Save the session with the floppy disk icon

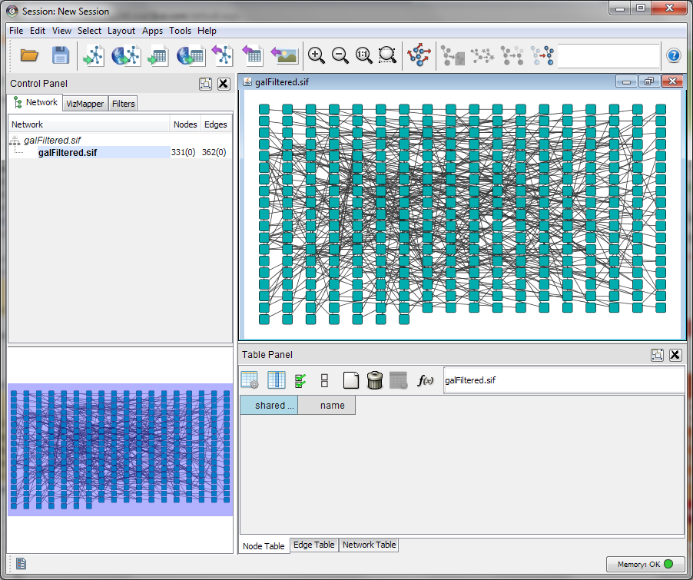(61, 55)
